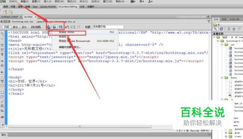The image size is (243, 139).
Task: Click the Expand All code icon
Action: 2,54
